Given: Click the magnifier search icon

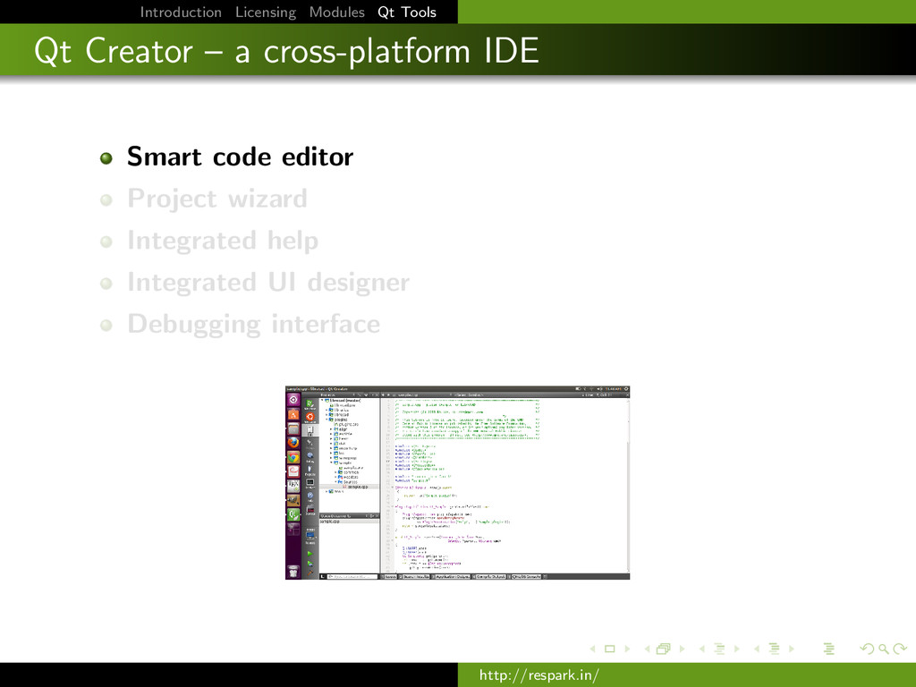Looking at the screenshot, I should (884, 649).
